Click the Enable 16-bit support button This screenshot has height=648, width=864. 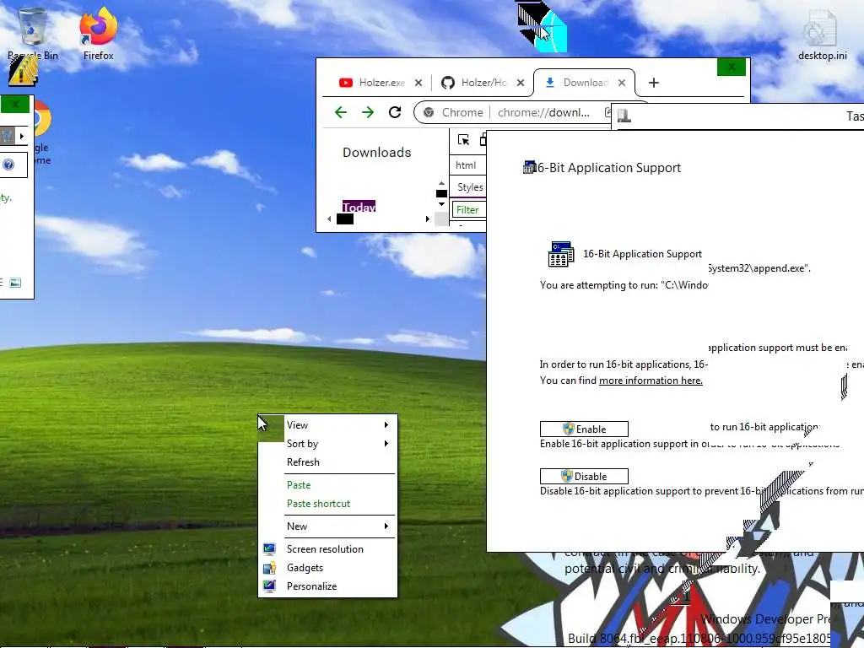point(584,429)
